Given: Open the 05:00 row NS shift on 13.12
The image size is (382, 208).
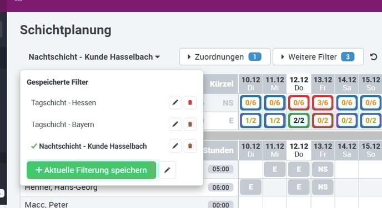Looking at the screenshot, I should tap(323, 169).
